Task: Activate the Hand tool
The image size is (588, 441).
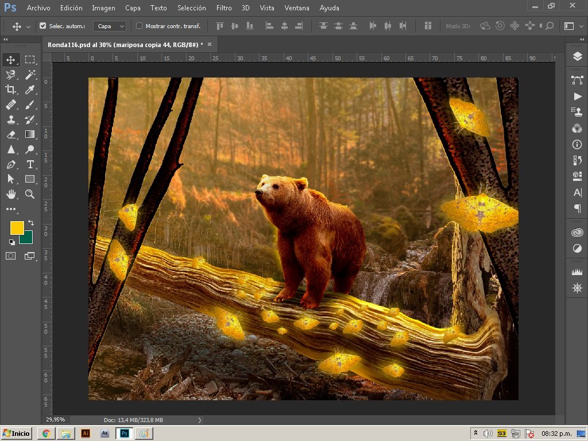Action: tap(10, 194)
